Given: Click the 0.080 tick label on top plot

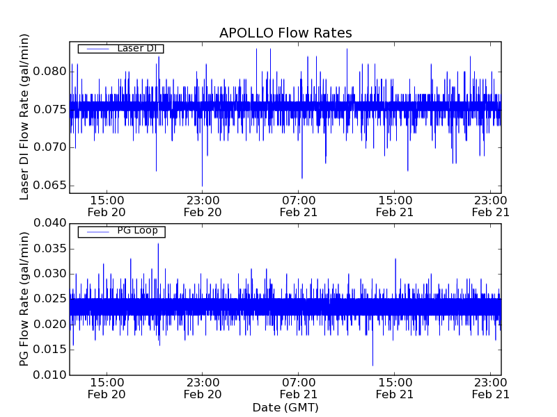Looking at the screenshot, I should pos(49,72).
